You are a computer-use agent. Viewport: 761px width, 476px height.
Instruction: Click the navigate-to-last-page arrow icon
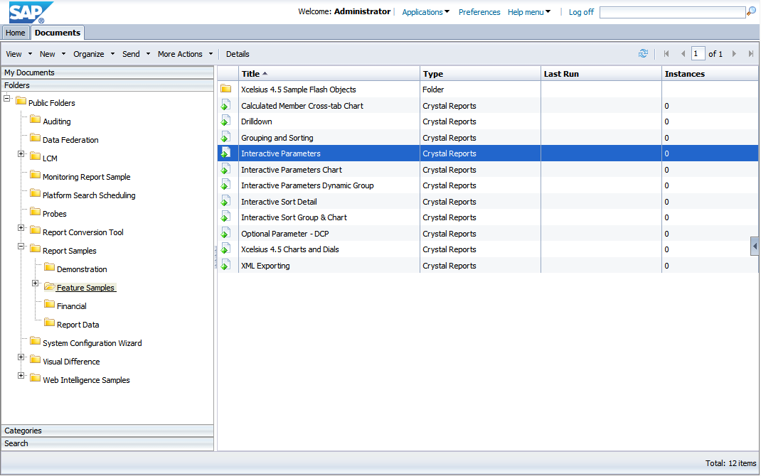(x=750, y=53)
